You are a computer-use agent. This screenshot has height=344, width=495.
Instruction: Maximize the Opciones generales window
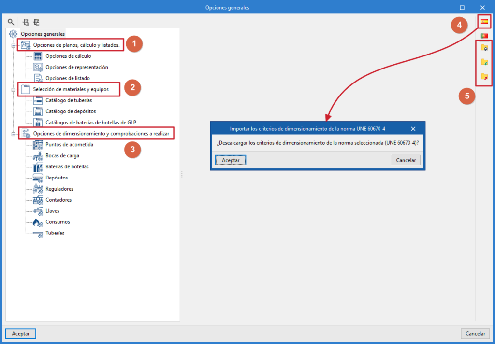point(462,8)
